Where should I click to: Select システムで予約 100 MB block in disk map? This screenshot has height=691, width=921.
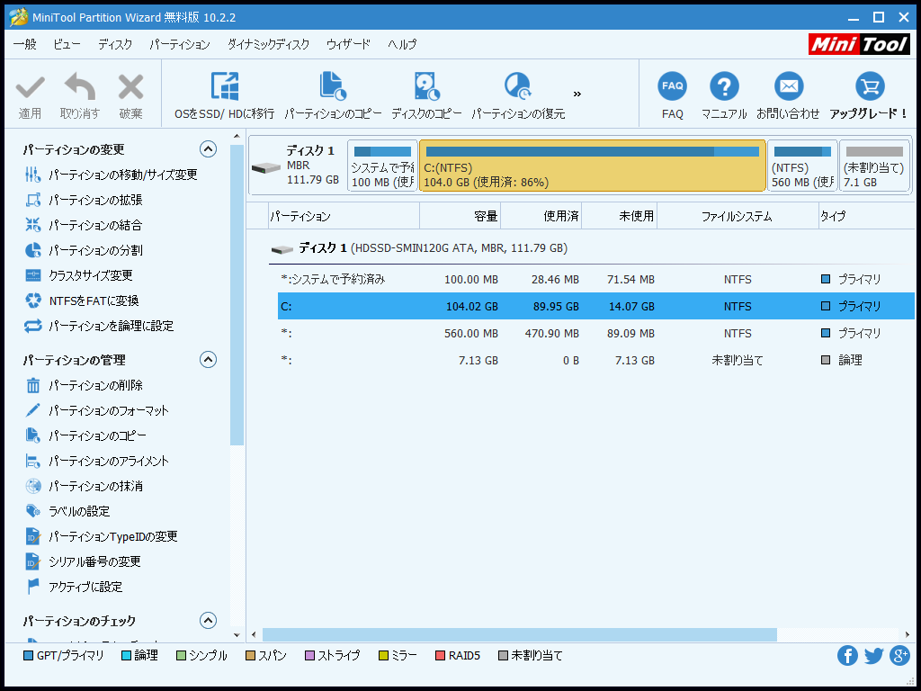click(x=382, y=166)
